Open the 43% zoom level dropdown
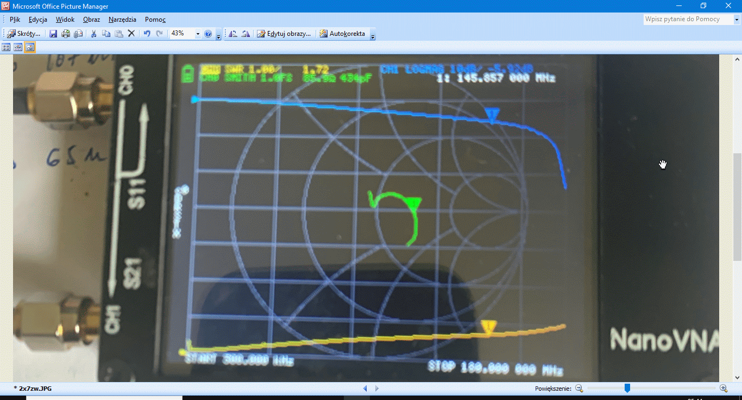 tap(198, 34)
